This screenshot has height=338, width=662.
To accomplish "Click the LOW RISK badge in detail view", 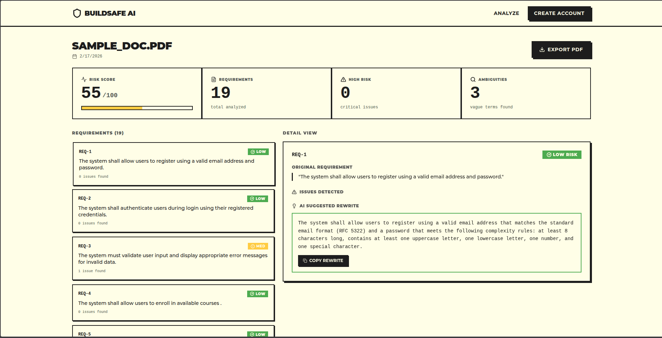I will (562, 155).
